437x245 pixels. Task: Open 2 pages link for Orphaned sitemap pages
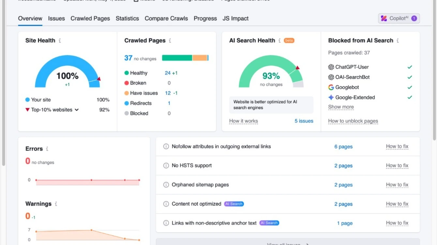click(x=343, y=185)
